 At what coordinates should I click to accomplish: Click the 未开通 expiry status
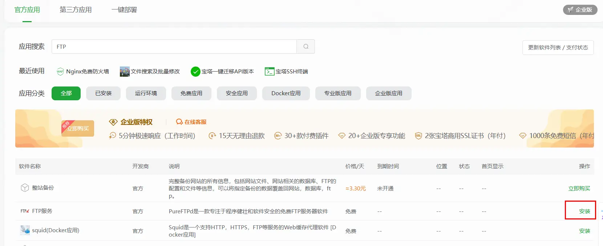[385, 189]
